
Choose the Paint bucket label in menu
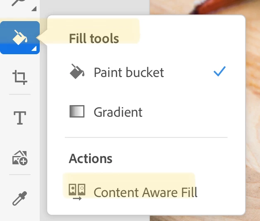[129, 72]
